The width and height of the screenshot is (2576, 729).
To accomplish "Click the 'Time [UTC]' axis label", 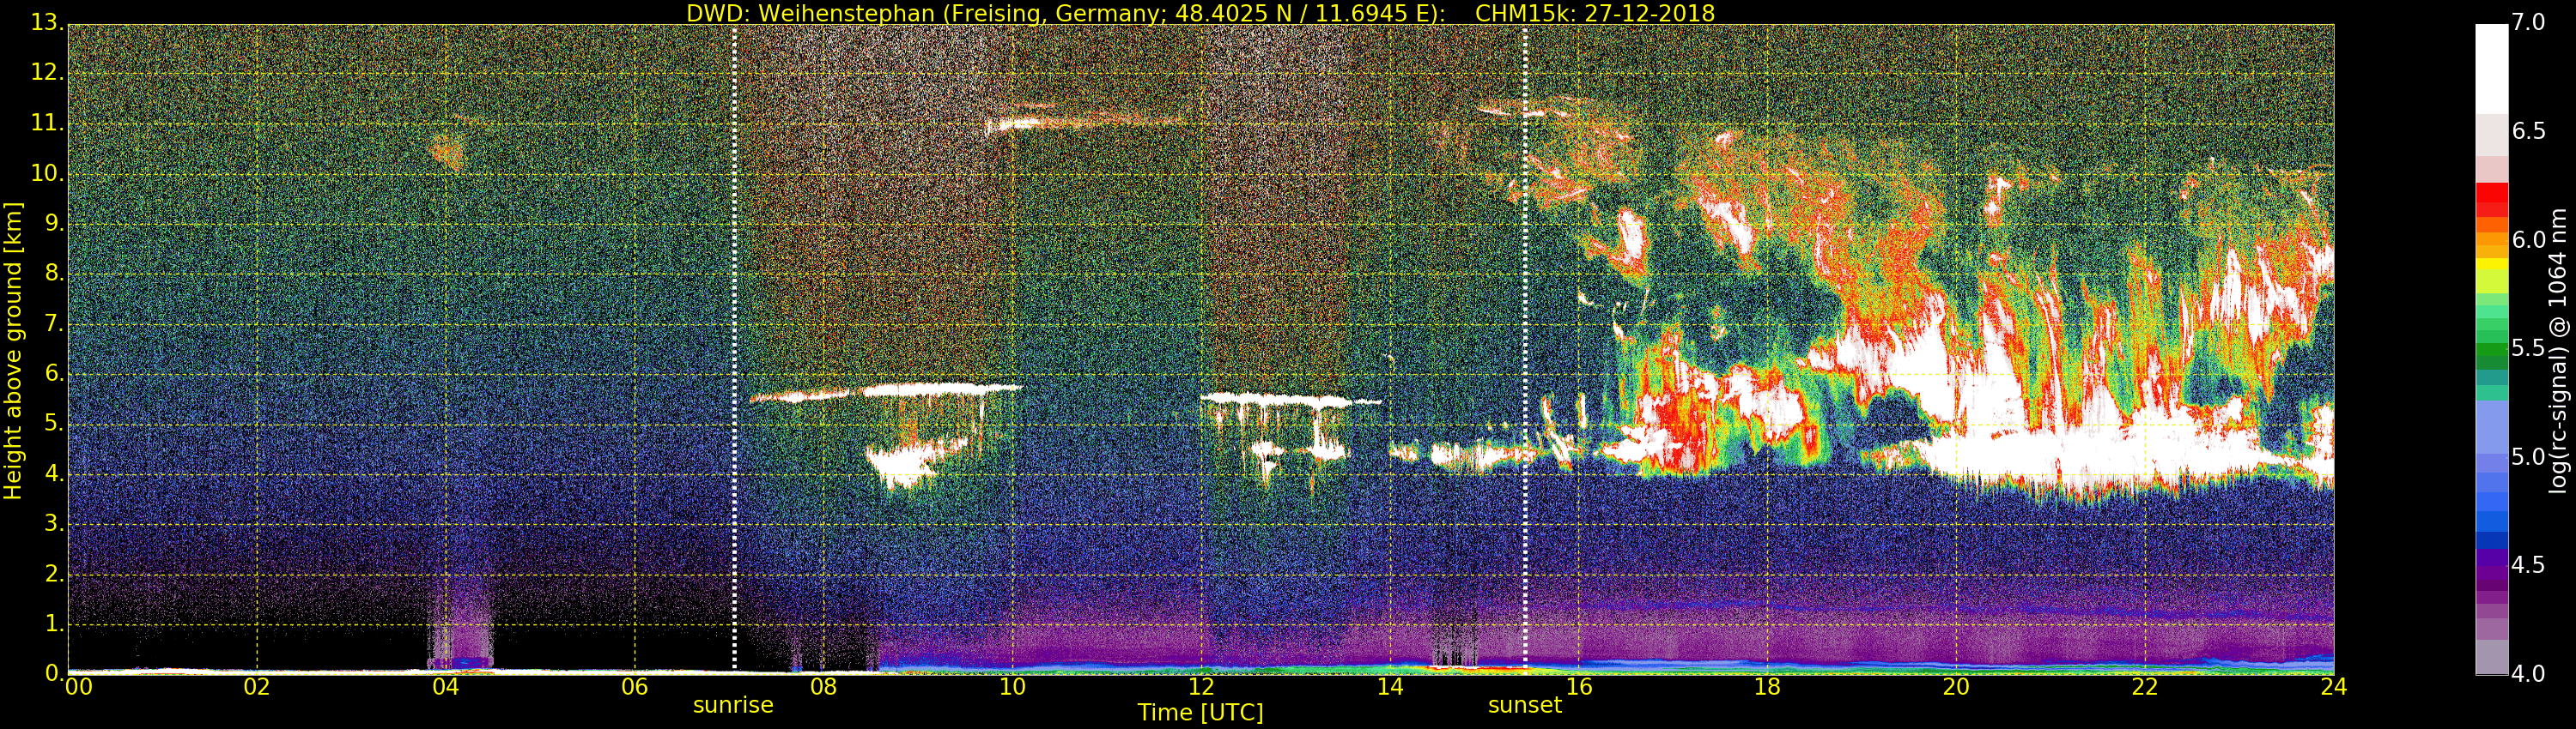I will point(1200,713).
